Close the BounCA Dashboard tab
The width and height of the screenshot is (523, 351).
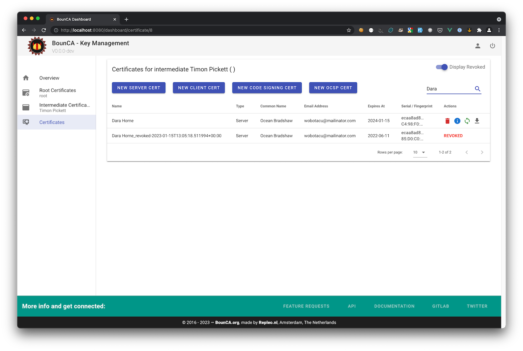[x=115, y=19]
